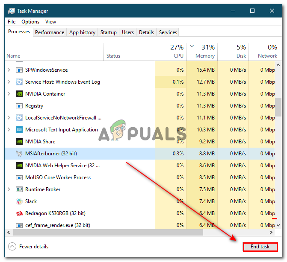The image size is (287, 262).
Task: Switch to the Details tab
Action: click(x=146, y=32)
